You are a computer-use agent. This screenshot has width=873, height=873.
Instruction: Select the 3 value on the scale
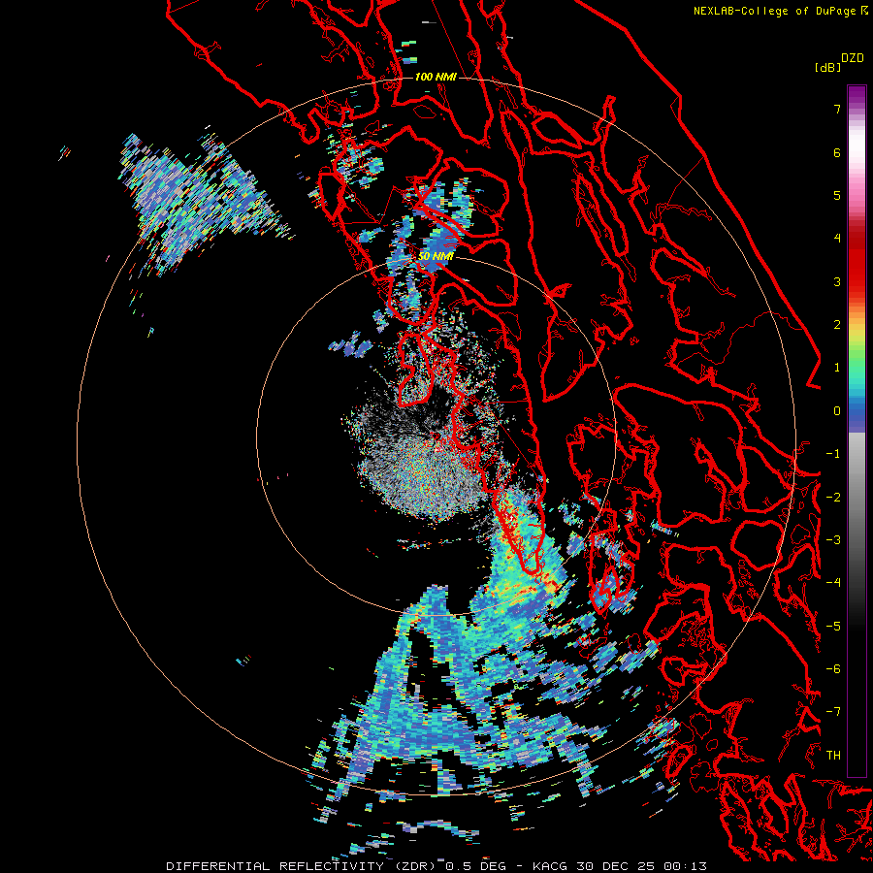tap(837, 281)
